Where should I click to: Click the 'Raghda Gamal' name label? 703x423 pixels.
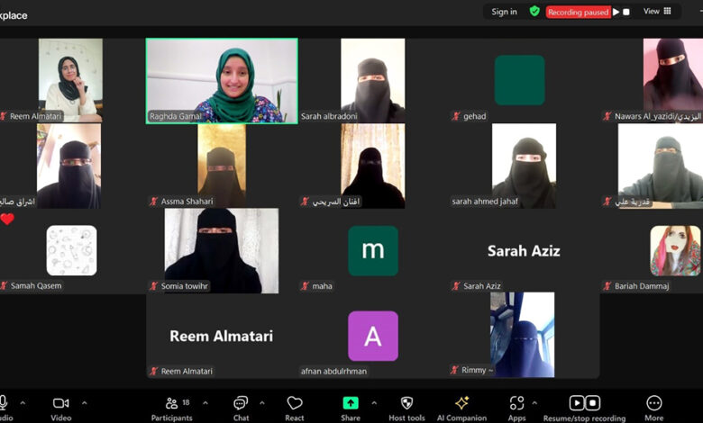coord(176,116)
